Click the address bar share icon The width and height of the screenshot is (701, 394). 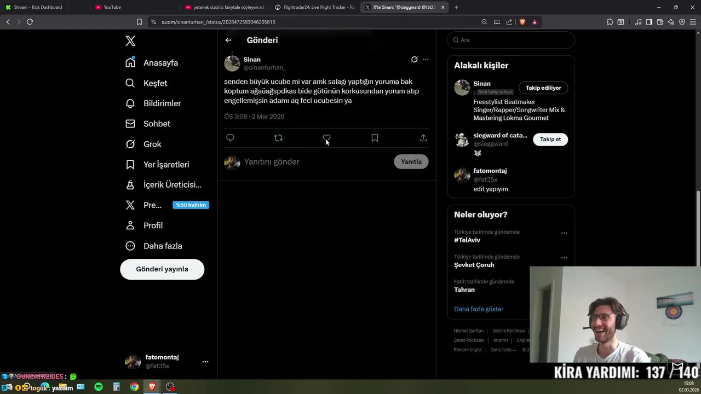tap(509, 22)
